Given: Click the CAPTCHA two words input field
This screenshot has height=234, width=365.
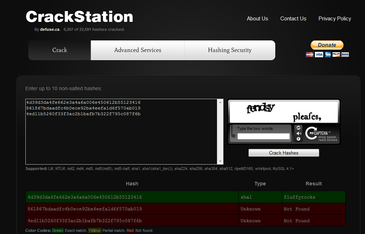Looking at the screenshot, I should pos(263,136).
